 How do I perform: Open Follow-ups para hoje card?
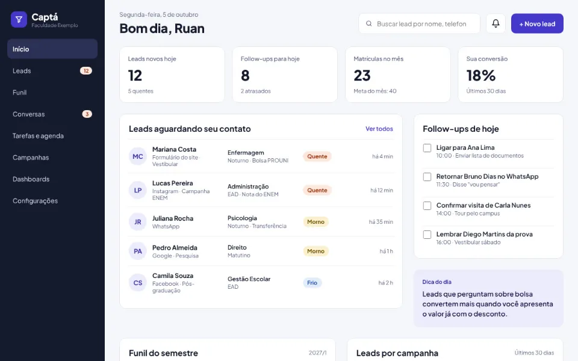[x=285, y=75]
